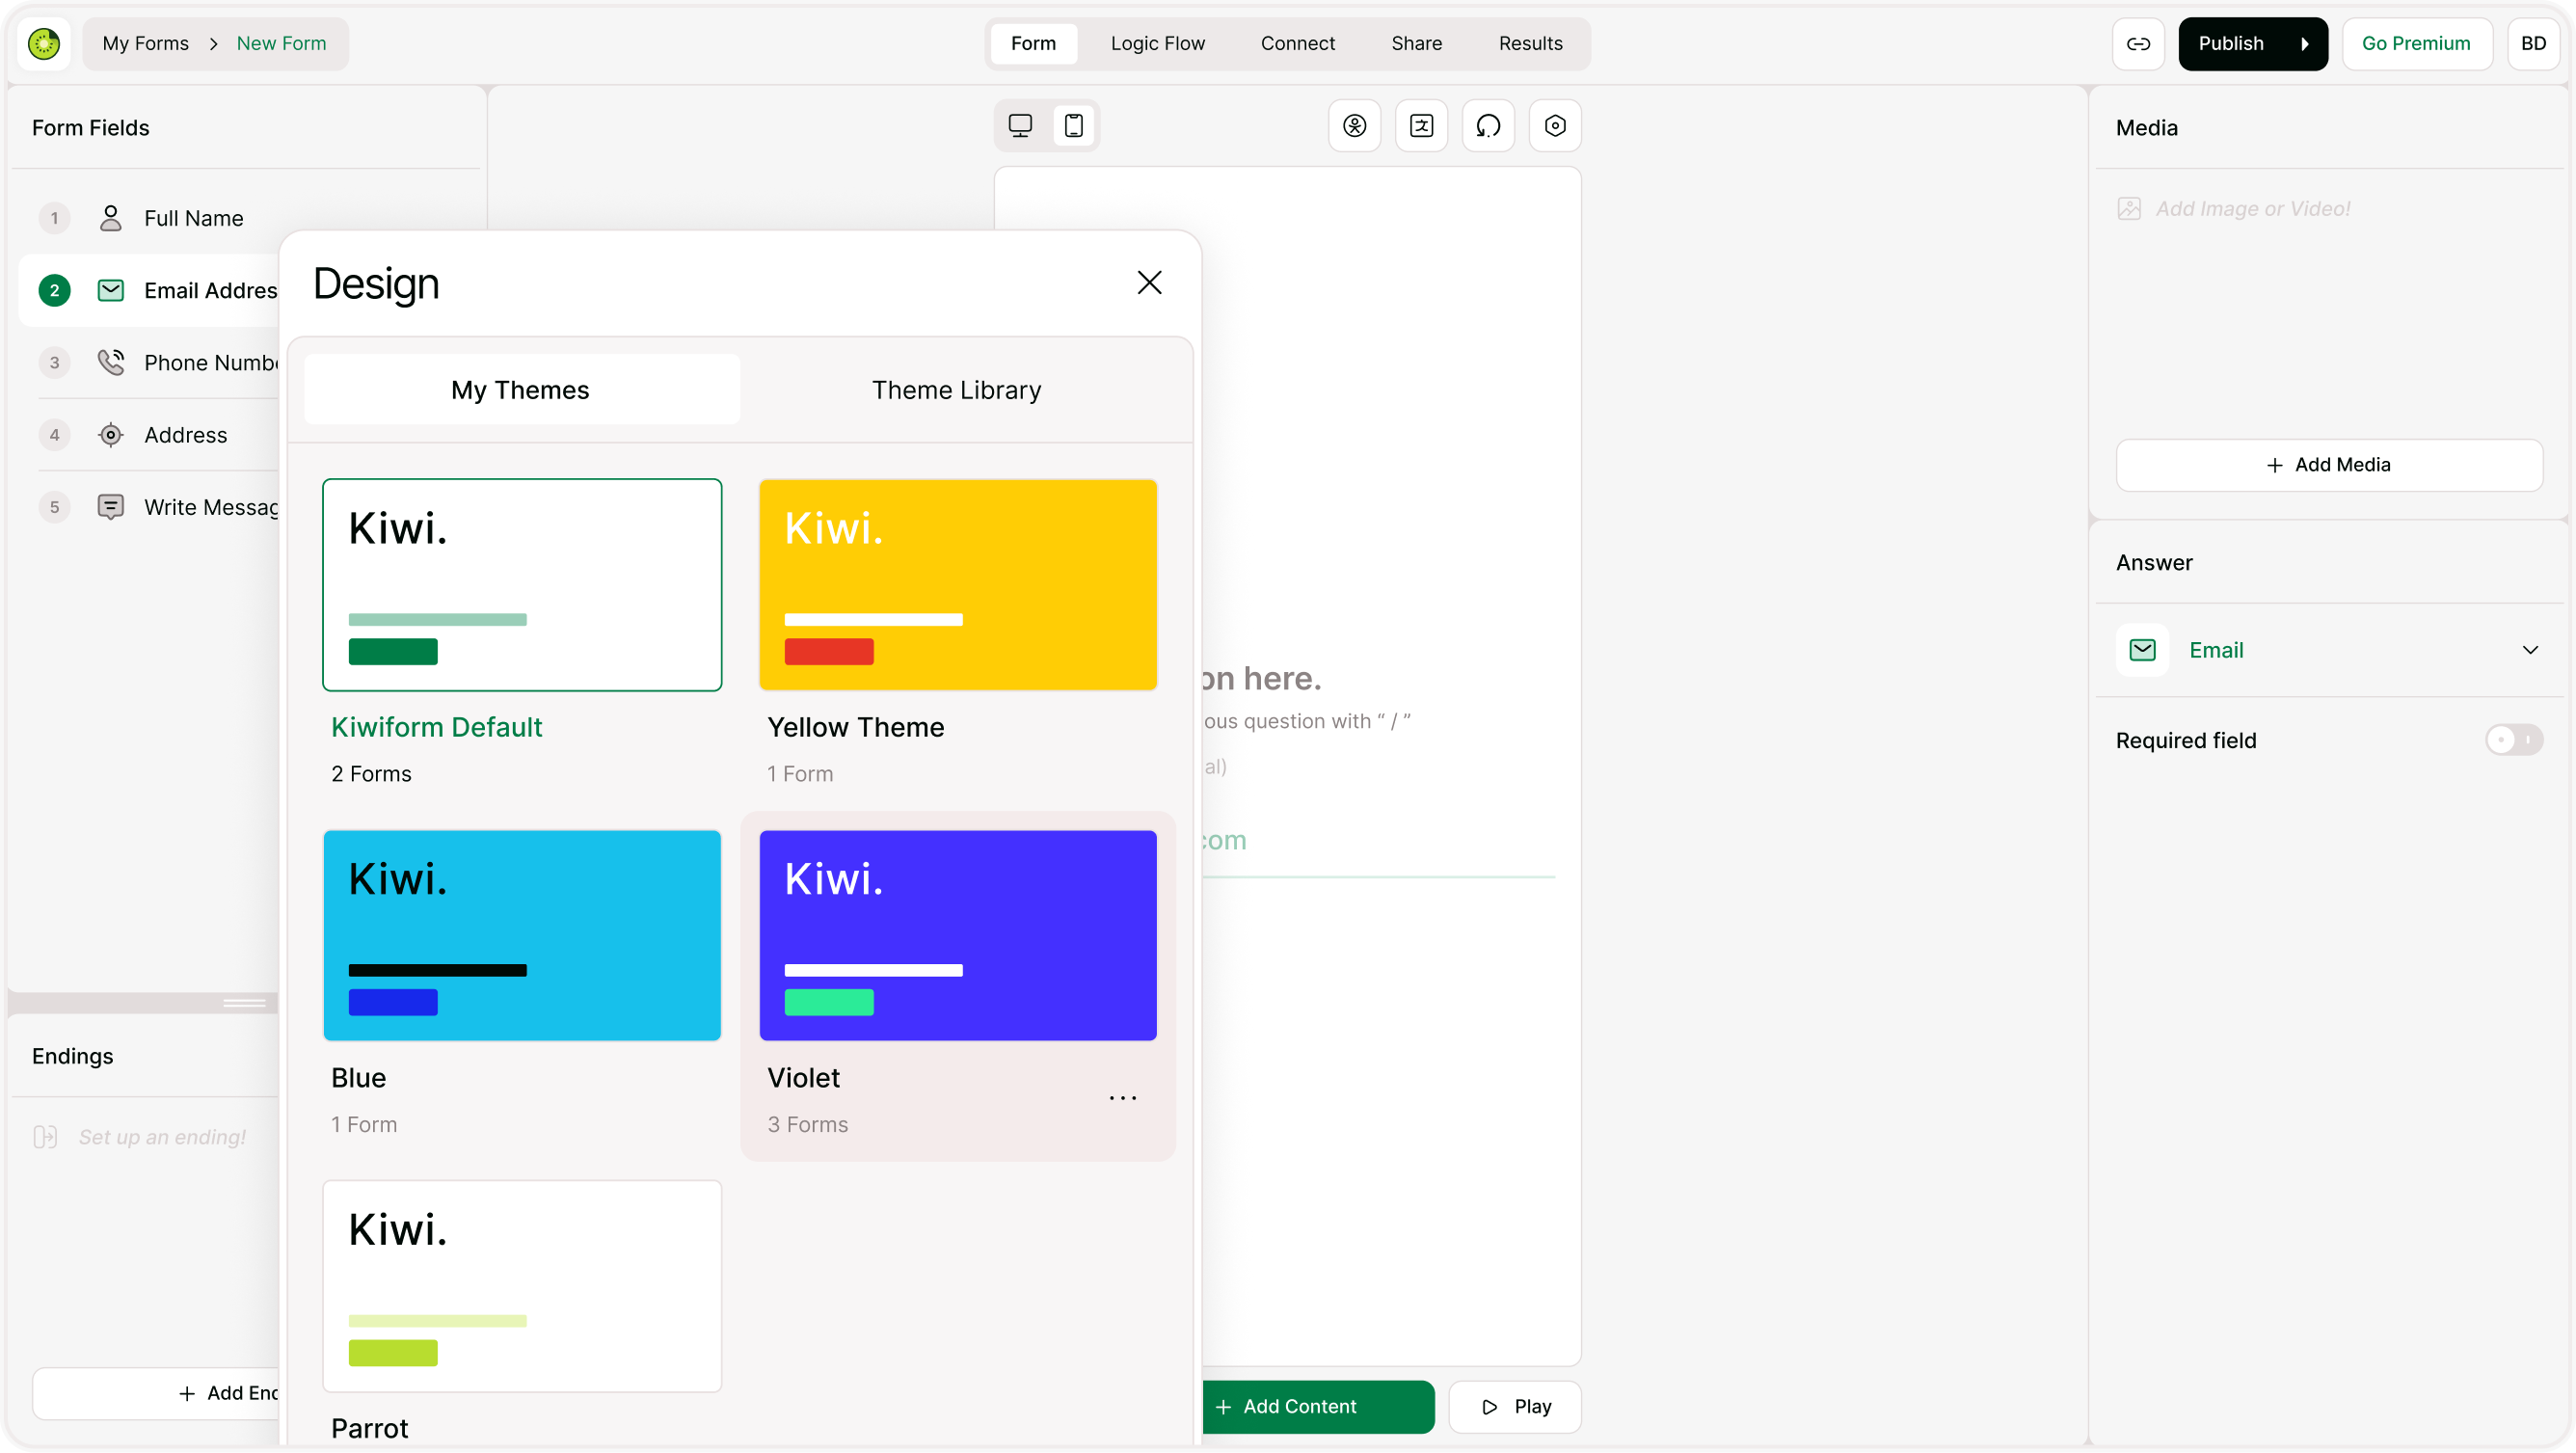
Task: Open the form settings hexagon icon
Action: [1555, 125]
